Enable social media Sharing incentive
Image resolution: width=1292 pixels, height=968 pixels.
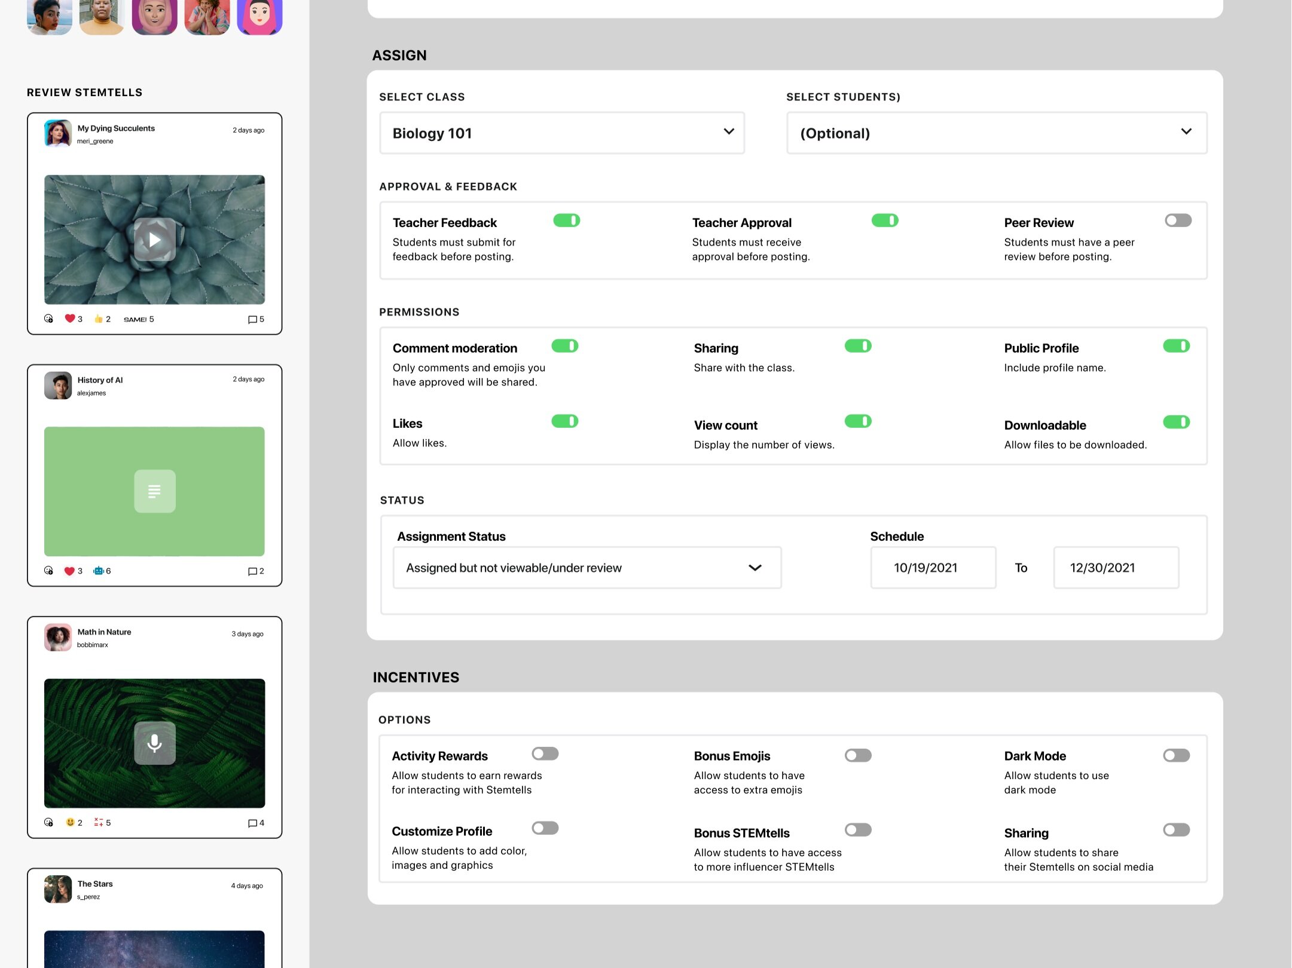1177,830
